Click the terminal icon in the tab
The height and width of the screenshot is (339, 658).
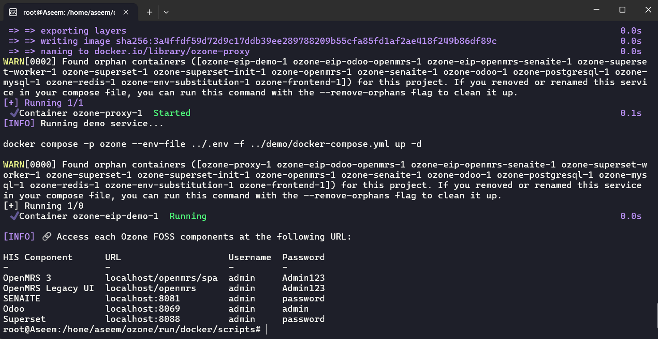13,12
